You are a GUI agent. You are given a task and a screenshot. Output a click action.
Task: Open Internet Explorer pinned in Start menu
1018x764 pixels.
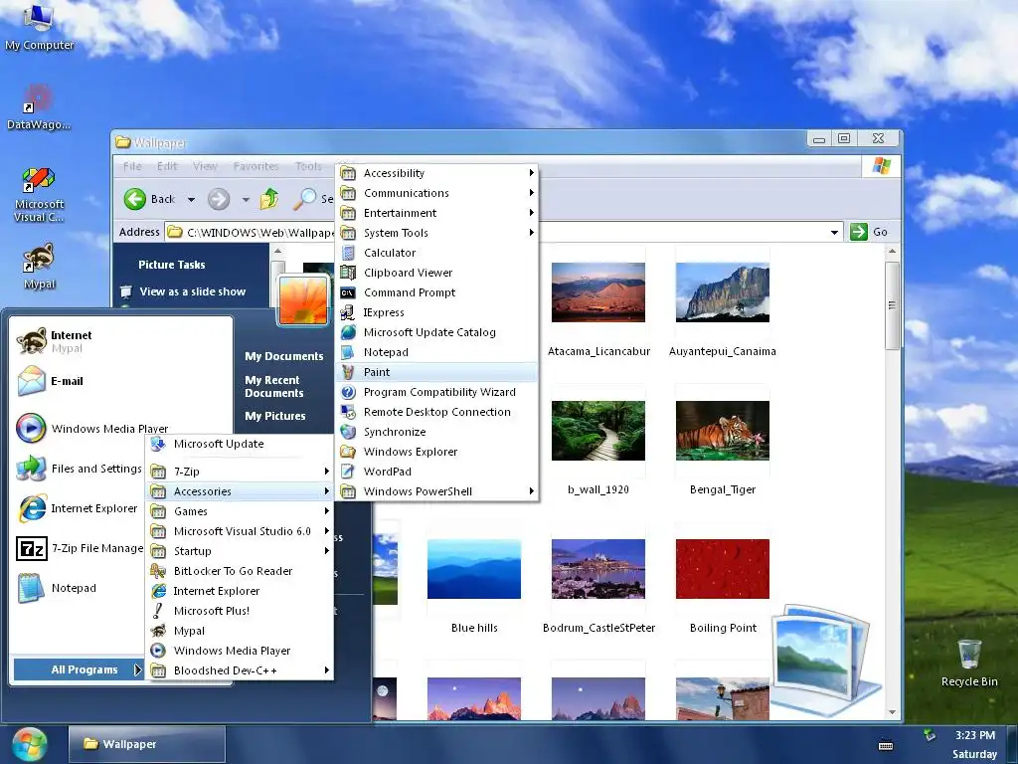(x=78, y=508)
